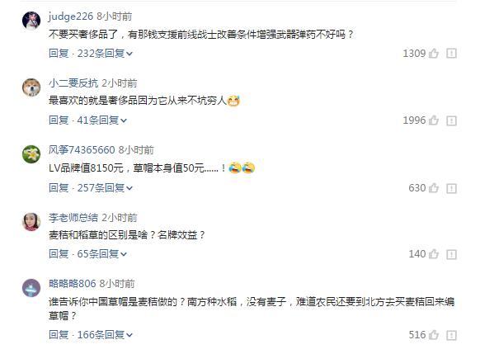
Task: Expand the 166条回复 replies
Action: coord(105,334)
